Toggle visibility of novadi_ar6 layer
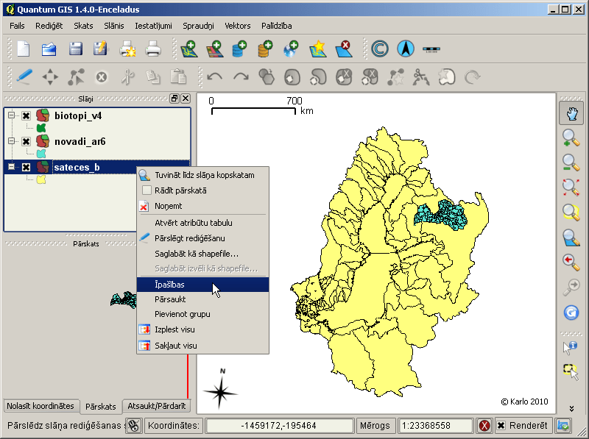589x439 pixels. click(x=26, y=141)
